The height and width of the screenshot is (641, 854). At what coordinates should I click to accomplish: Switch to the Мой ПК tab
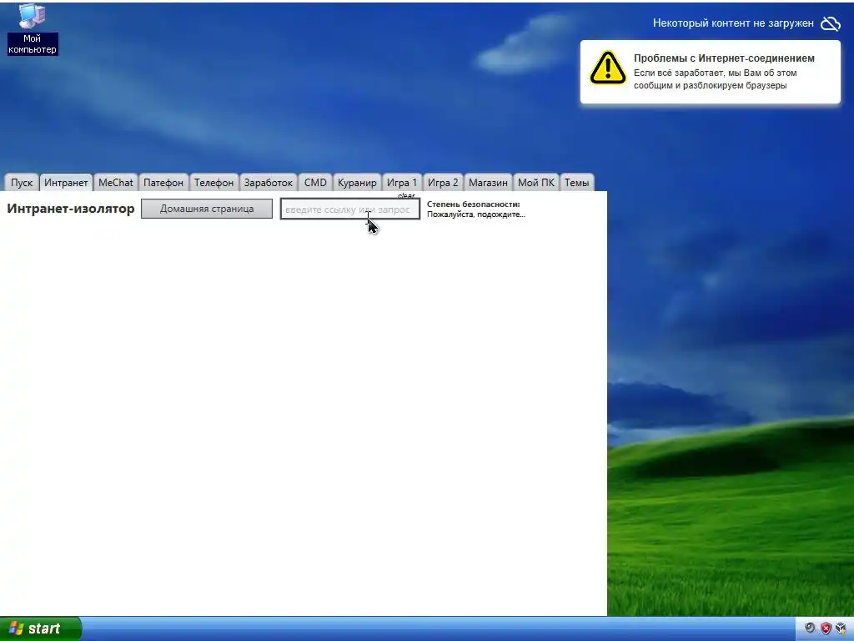[x=536, y=183]
